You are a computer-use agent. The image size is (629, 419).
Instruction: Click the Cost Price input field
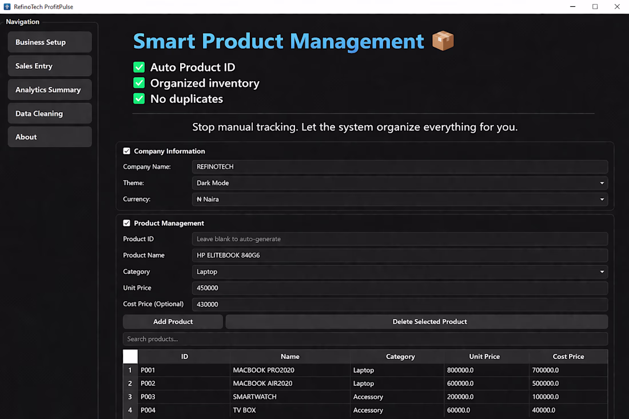click(400, 304)
